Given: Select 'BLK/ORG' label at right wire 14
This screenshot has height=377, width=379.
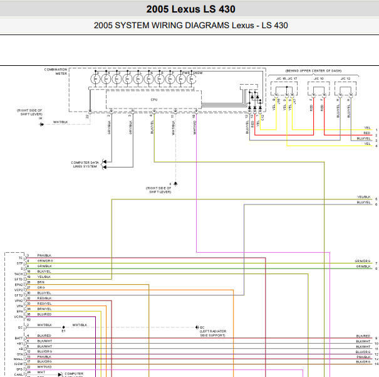Looking at the screenshot, I should click(x=363, y=362).
